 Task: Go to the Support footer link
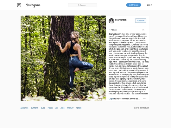pyautogui.click(x=35, y=108)
